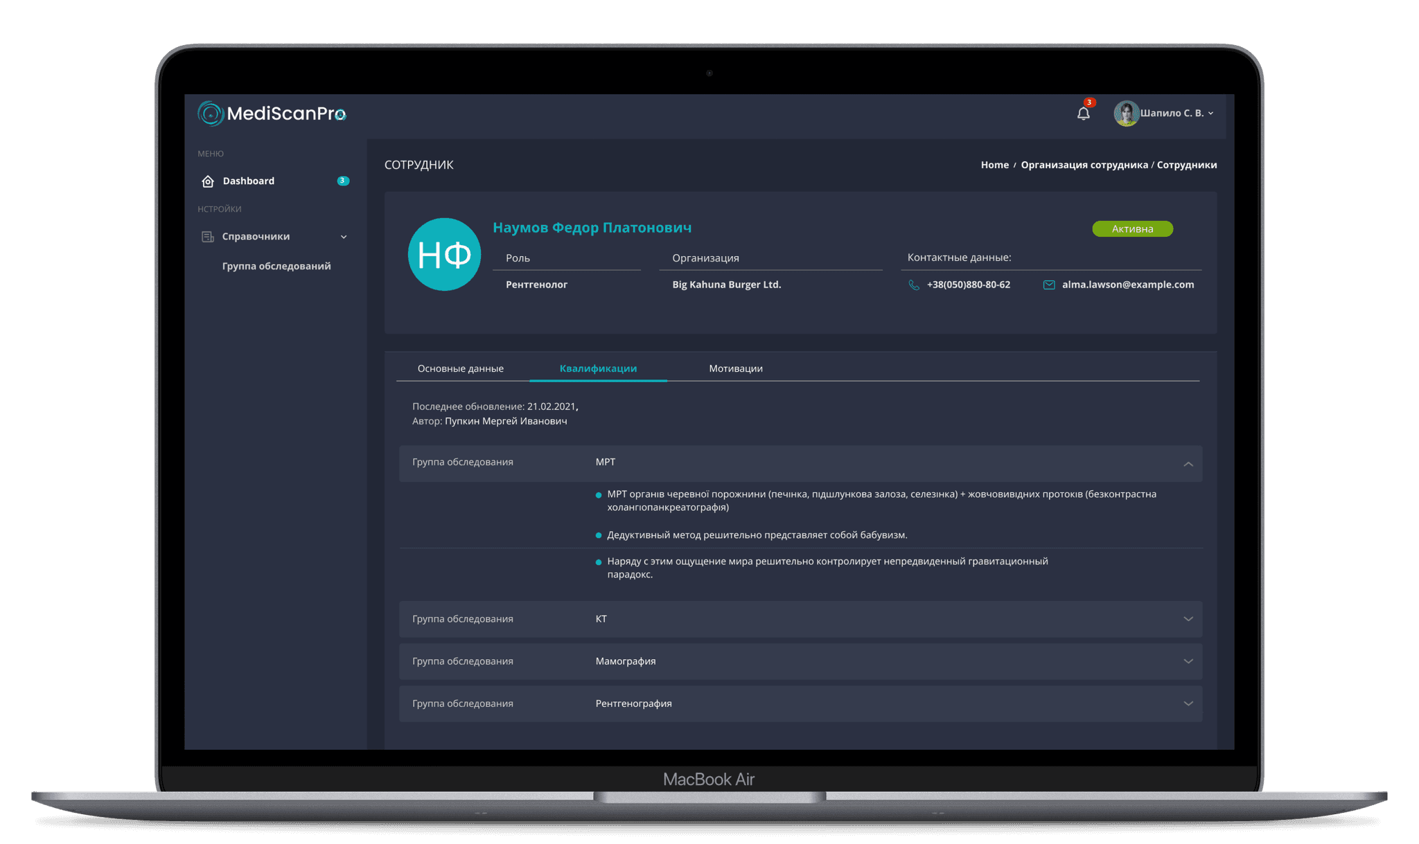The image size is (1419, 844).
Task: Click the user avatar photo
Action: [1126, 114]
